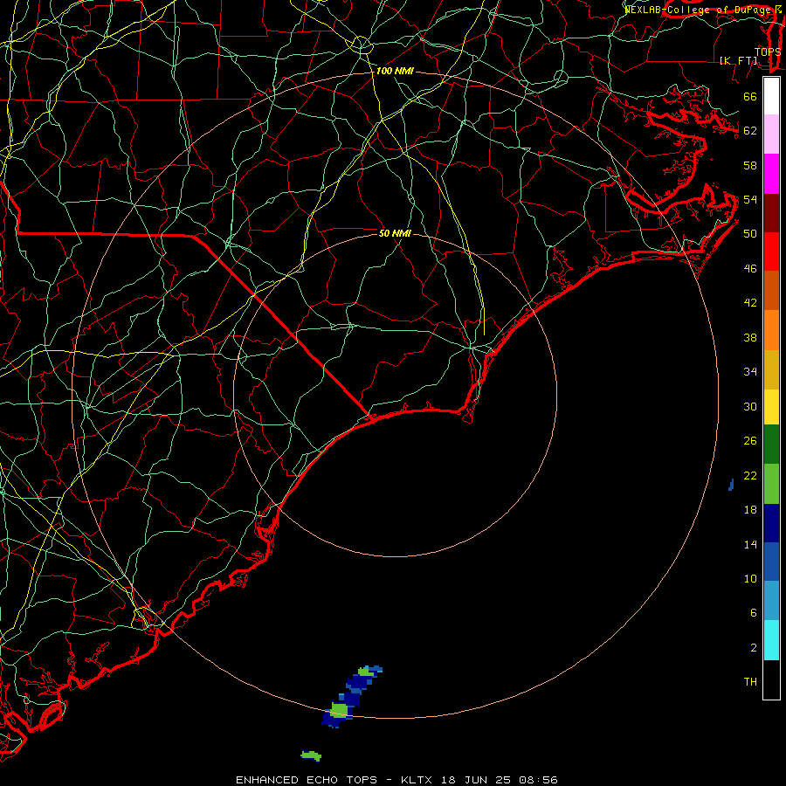Viewport: 786px width, 786px height.
Task: Click the small green echo near bottom edge
Action: click(x=311, y=755)
